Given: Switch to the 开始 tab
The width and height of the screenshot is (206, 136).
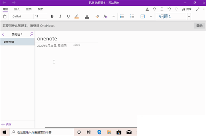Looking at the screenshot, I should coord(5,9).
